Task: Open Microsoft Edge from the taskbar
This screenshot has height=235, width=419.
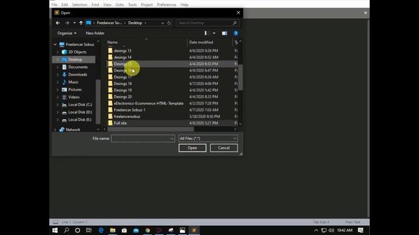Action: click(x=101, y=230)
